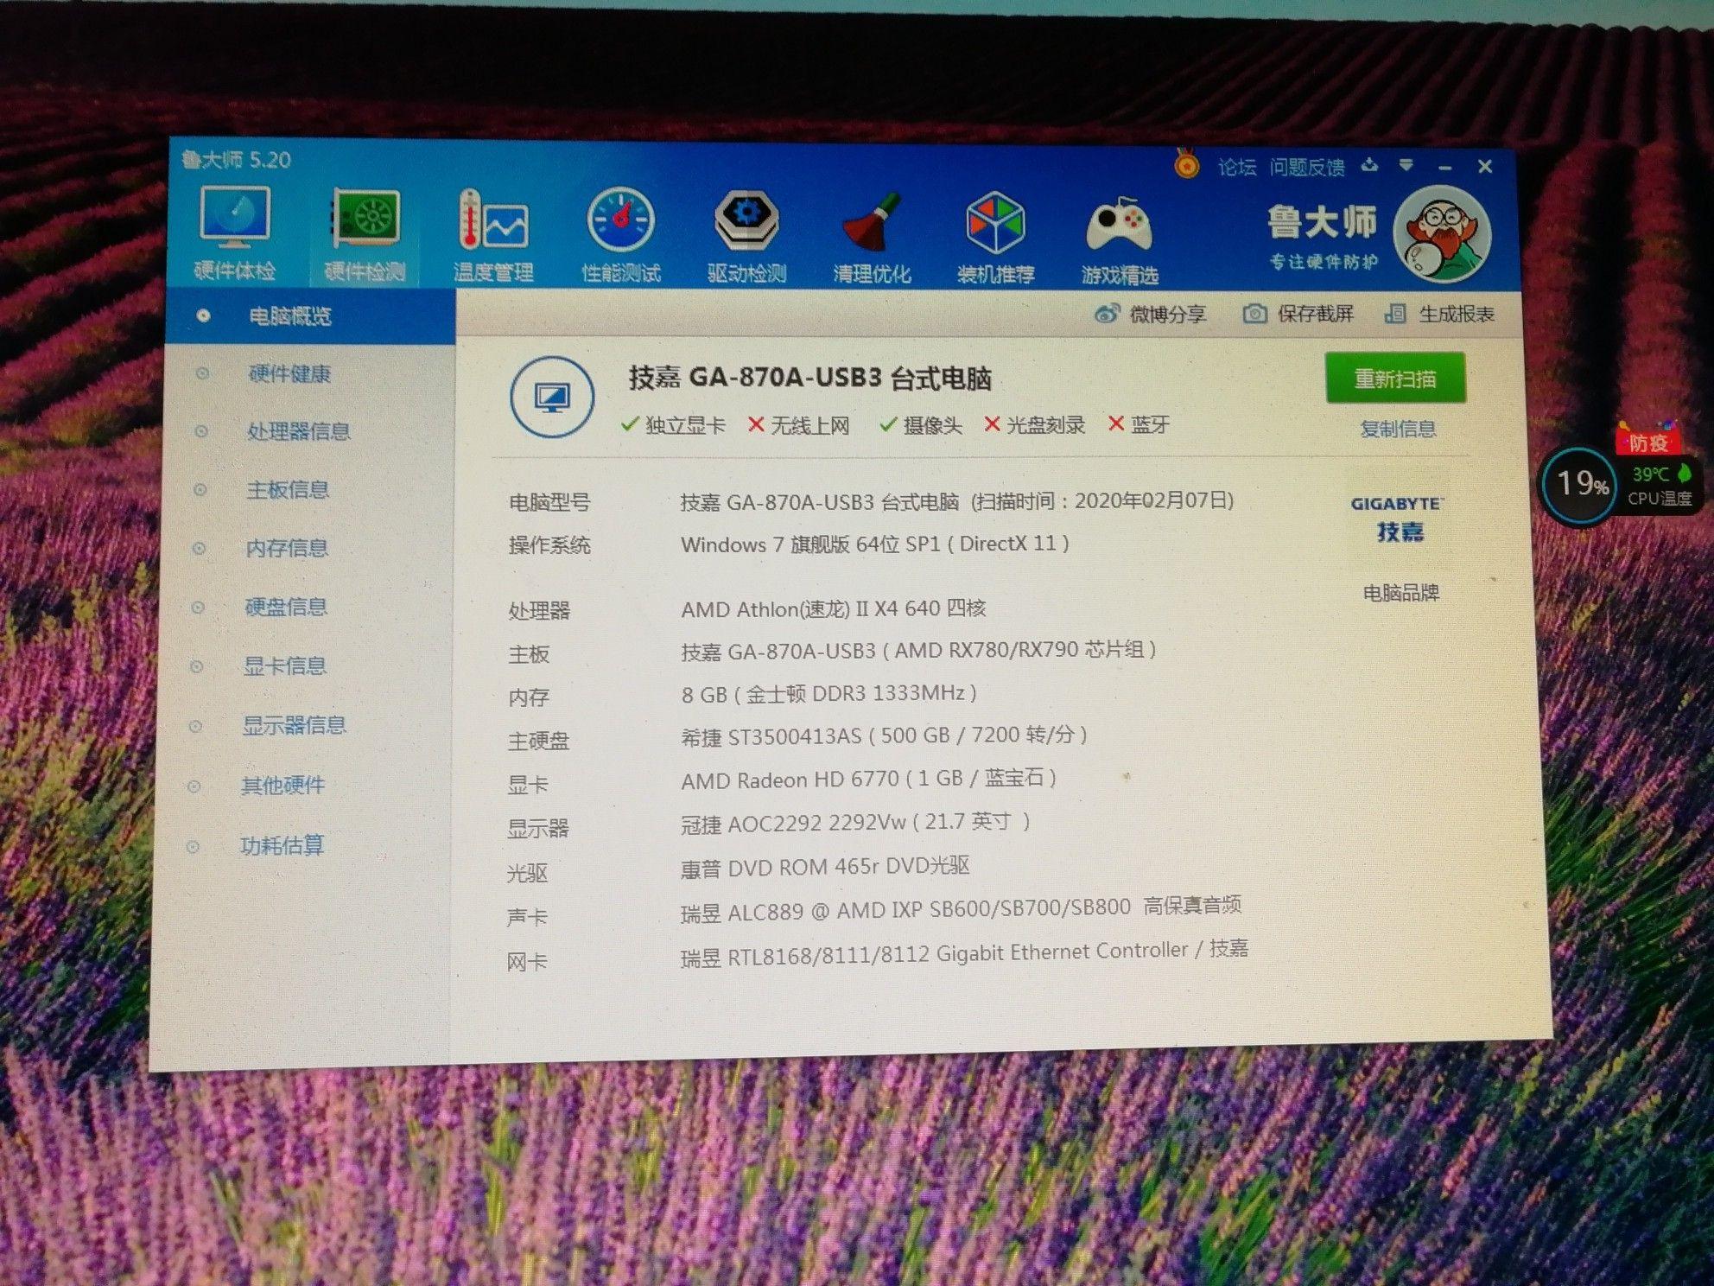Image resolution: width=1714 pixels, height=1286 pixels.
Task: Share via 微博分享
Action: pos(1150,314)
